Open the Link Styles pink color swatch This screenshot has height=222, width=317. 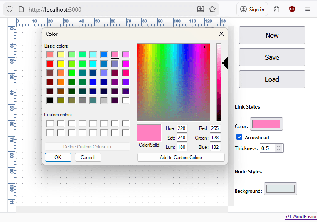[x=266, y=124]
